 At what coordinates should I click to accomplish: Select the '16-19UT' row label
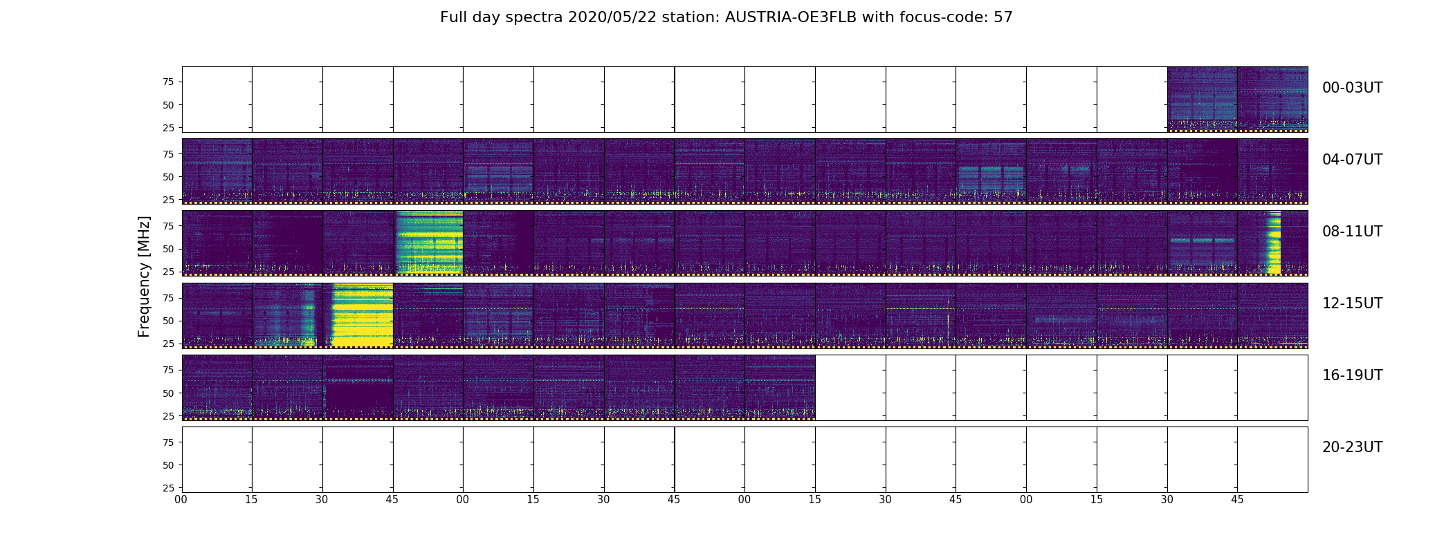tap(1352, 375)
